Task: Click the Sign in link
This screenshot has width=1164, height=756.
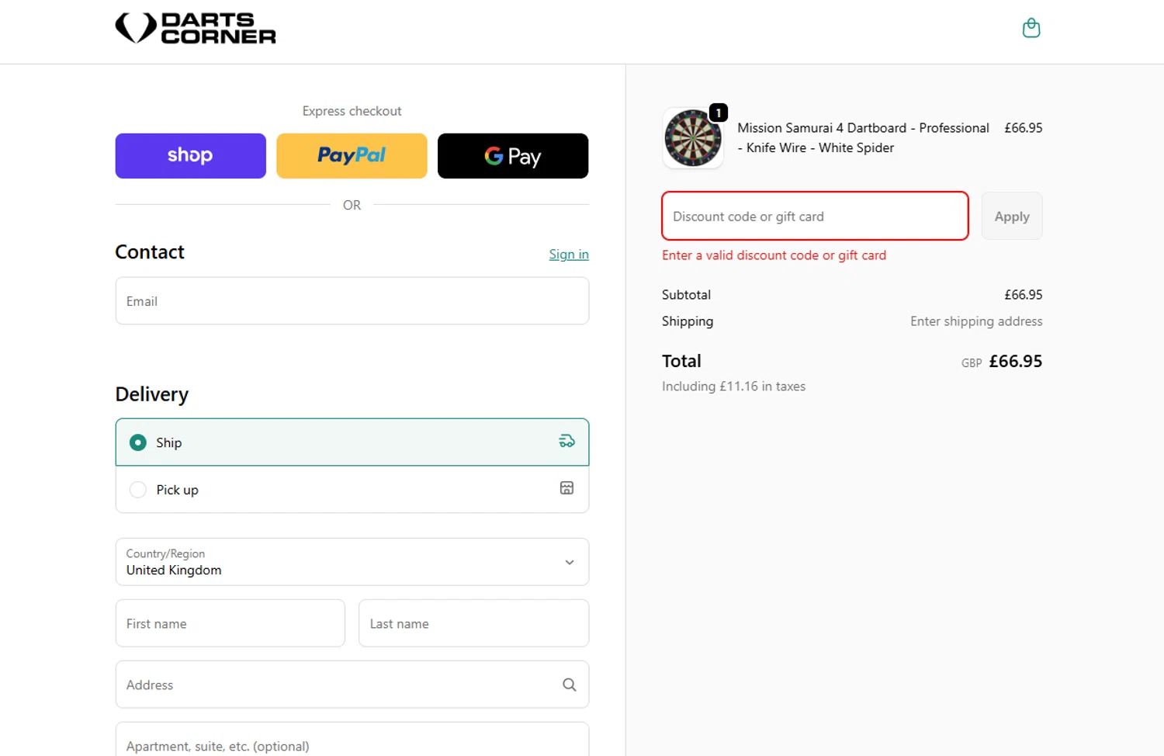Action: tap(568, 255)
